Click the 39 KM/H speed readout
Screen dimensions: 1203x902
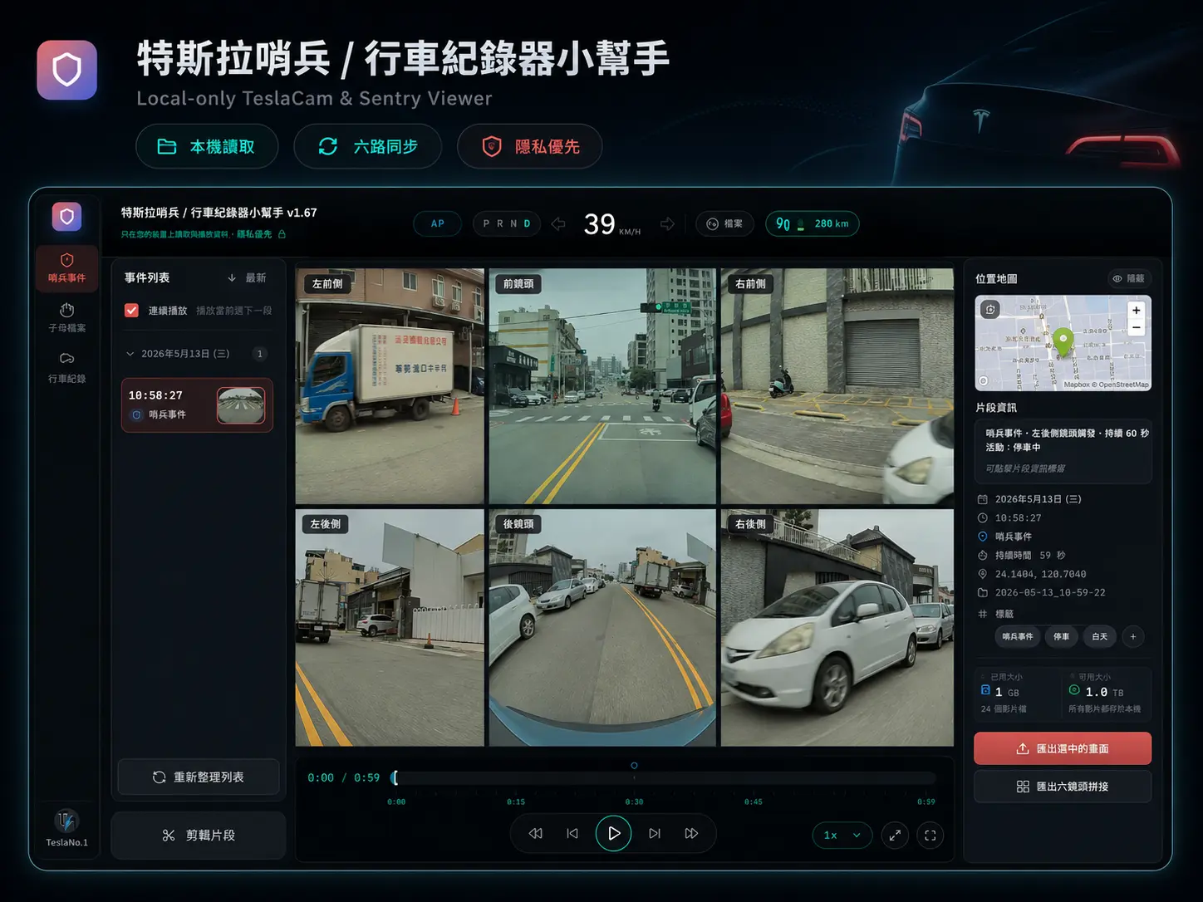pyautogui.click(x=612, y=224)
